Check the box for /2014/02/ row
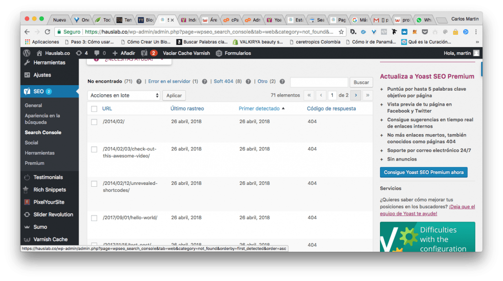The image size is (503, 281). pyautogui.click(x=94, y=122)
